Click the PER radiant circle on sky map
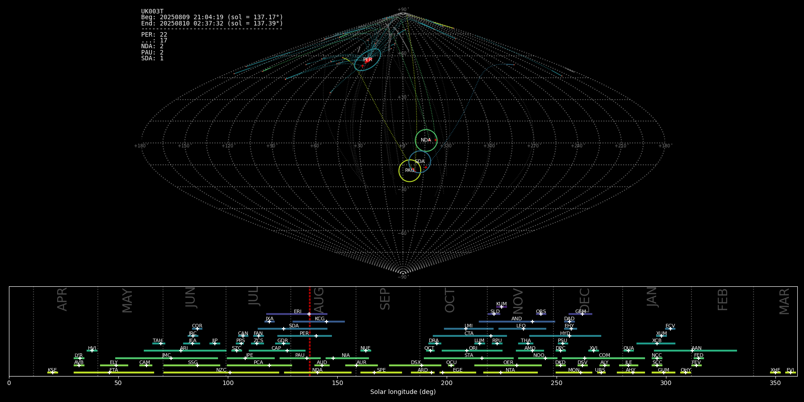 (368, 60)
